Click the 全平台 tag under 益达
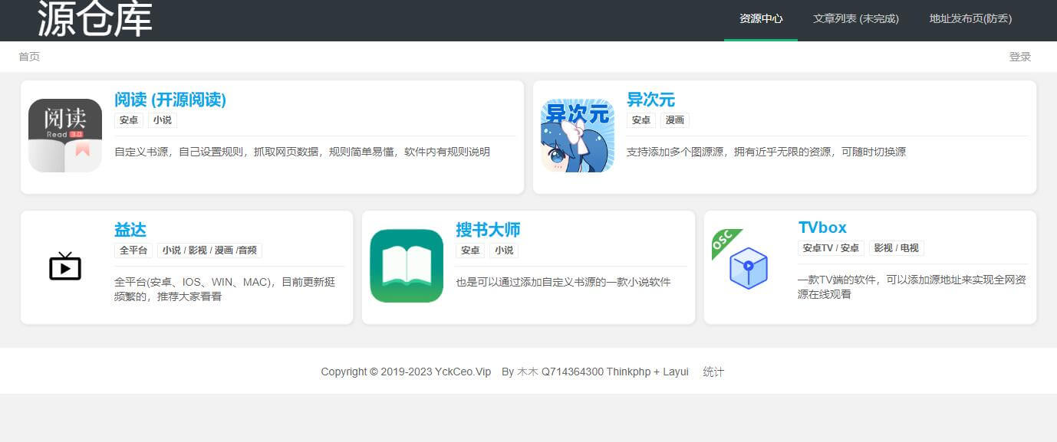 (133, 250)
